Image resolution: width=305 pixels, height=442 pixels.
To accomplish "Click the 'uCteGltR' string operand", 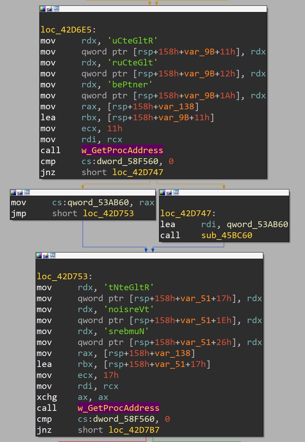I will (133, 41).
